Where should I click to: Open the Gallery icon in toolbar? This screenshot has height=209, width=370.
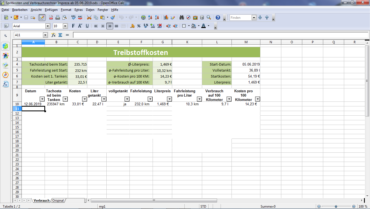195,17
